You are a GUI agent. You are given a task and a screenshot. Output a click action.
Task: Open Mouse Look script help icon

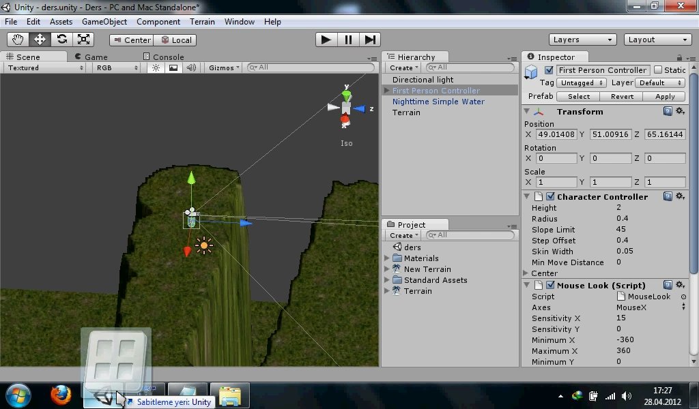pyautogui.click(x=668, y=285)
